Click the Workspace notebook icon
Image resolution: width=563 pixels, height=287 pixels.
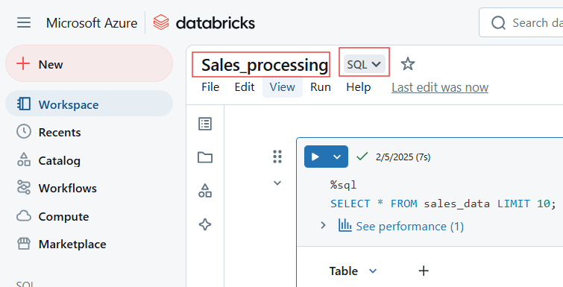pyautogui.click(x=24, y=104)
